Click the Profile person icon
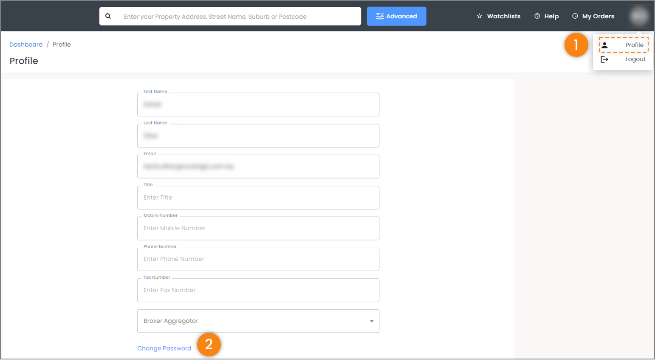655x362 pixels. [604, 45]
